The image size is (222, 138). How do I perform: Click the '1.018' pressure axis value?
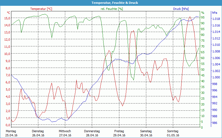[x=216, y=19]
